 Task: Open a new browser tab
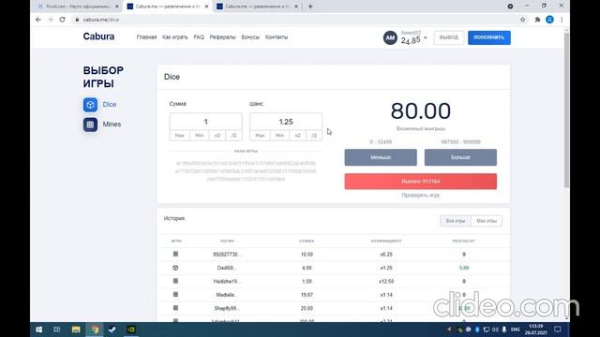tap(310, 7)
